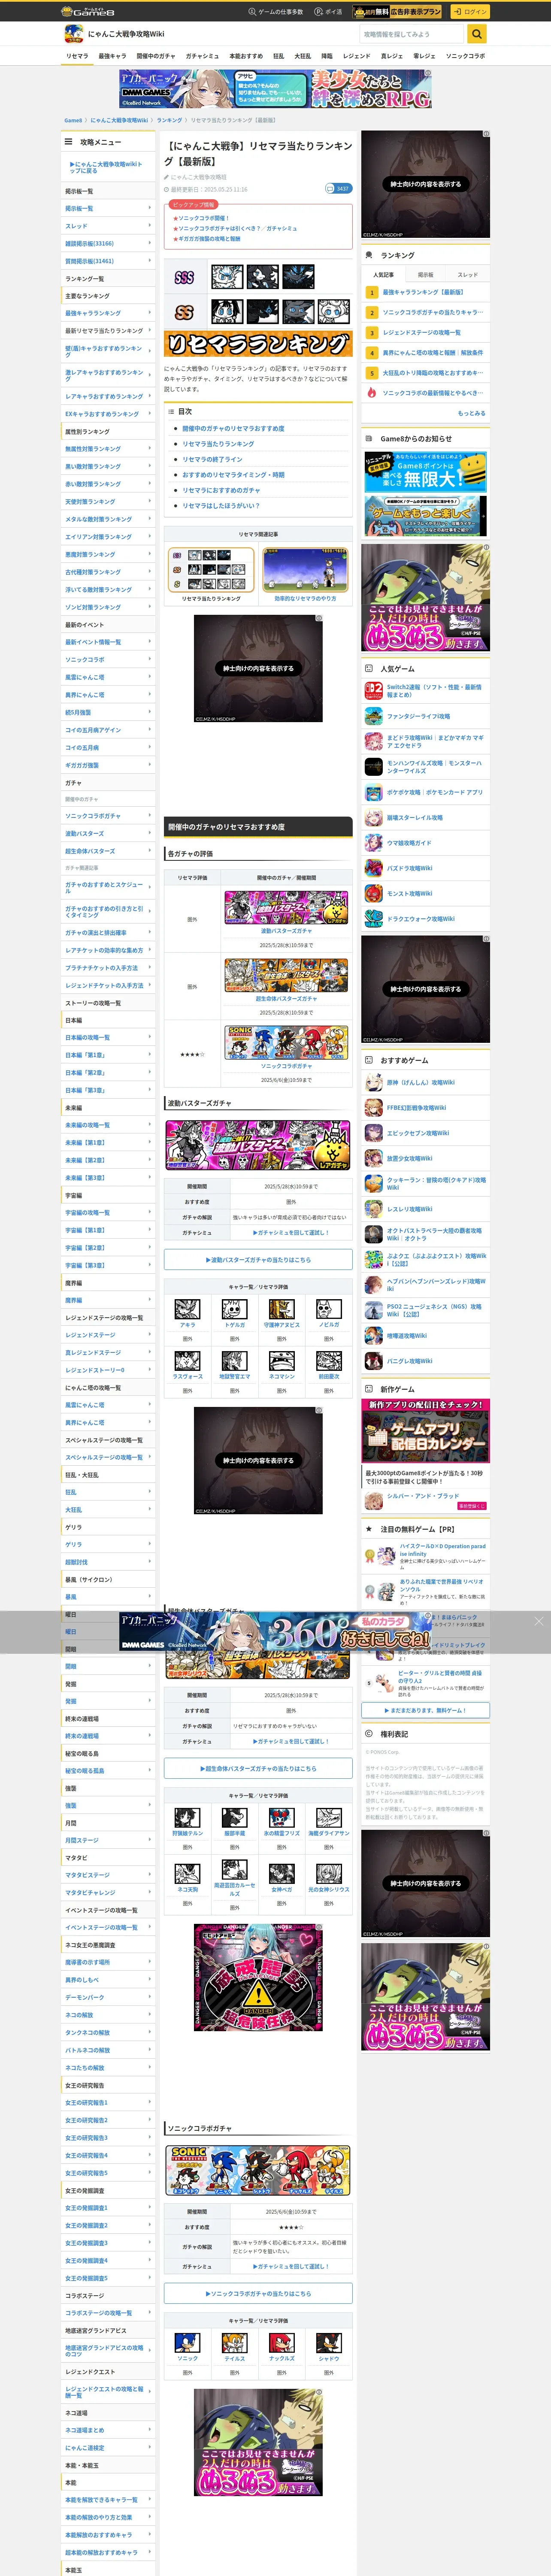Select the ノビルガ character icon
The image size is (551, 2576).
click(329, 1309)
